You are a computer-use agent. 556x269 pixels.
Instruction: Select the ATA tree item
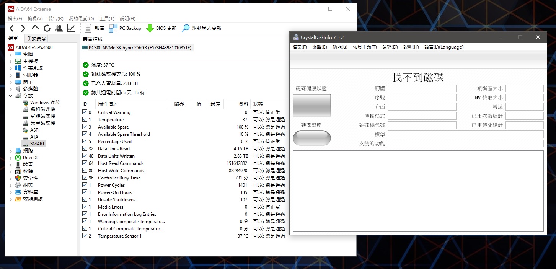click(30, 137)
